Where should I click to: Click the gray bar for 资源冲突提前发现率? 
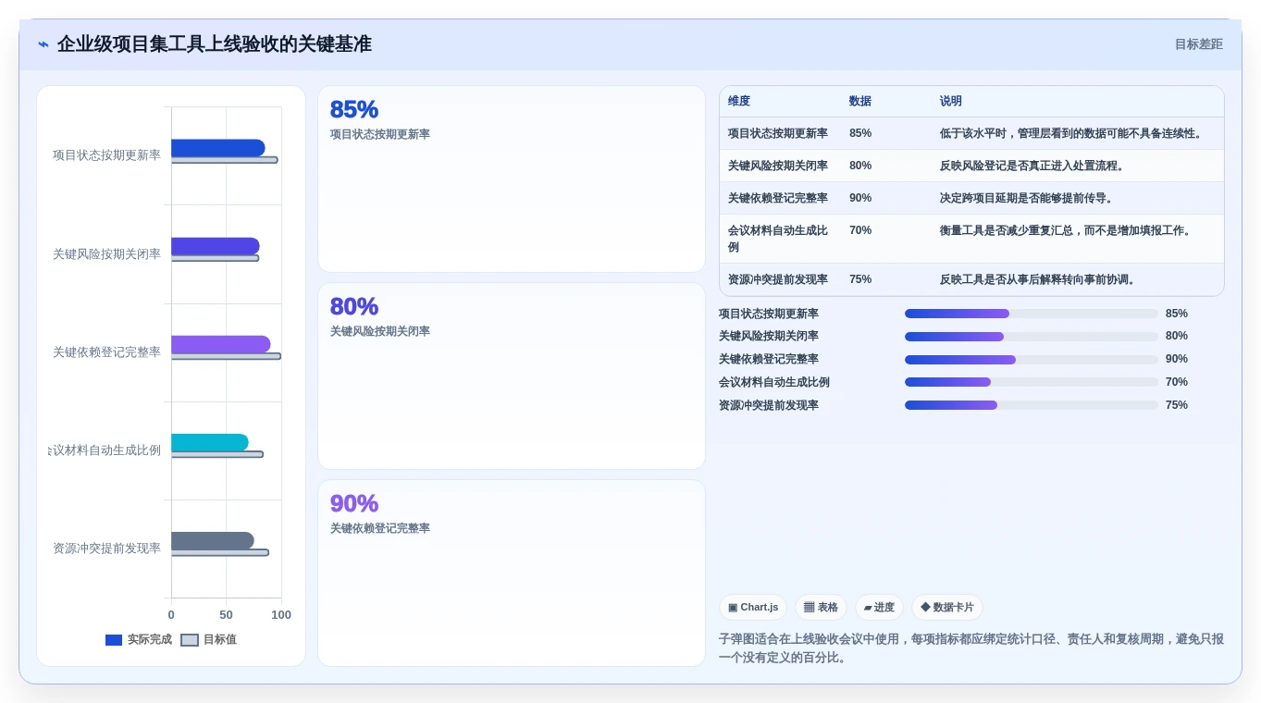[212, 540]
